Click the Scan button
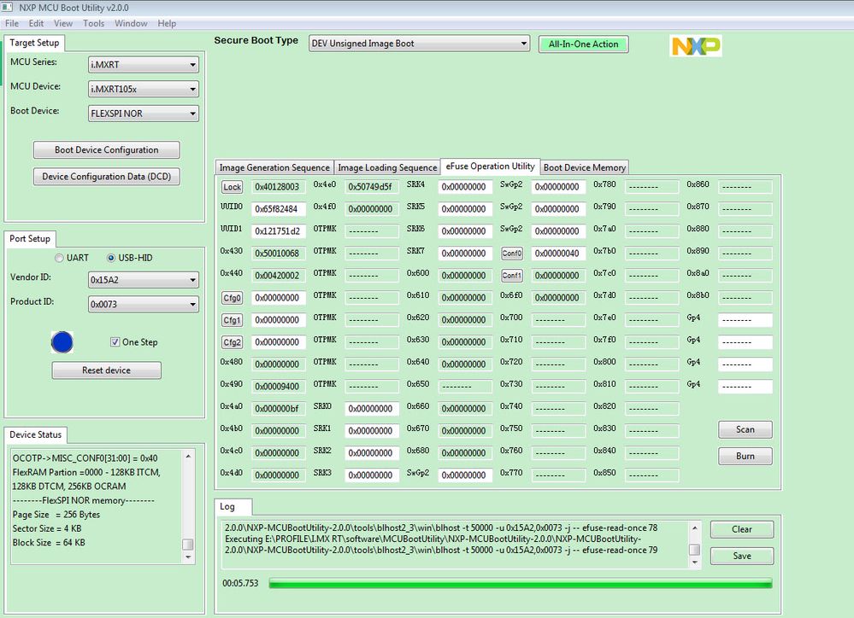The height and width of the screenshot is (618, 854). 745,429
